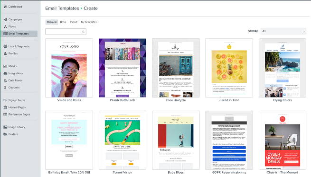Image resolution: width=311 pixels, height=177 pixels.
Task: Click the Dashboard home icon
Action: [5, 7]
